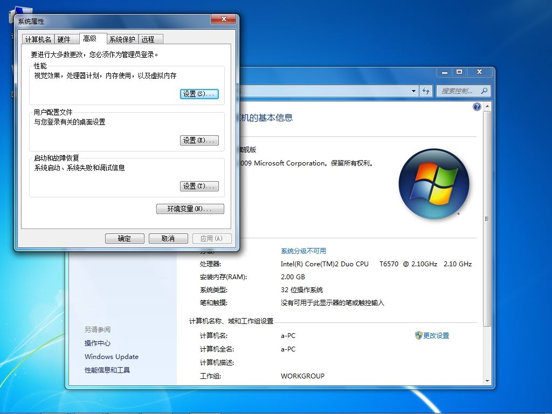Switch to the 计算机名 tab
Image resolution: width=552 pixels, height=414 pixels.
[x=38, y=39]
